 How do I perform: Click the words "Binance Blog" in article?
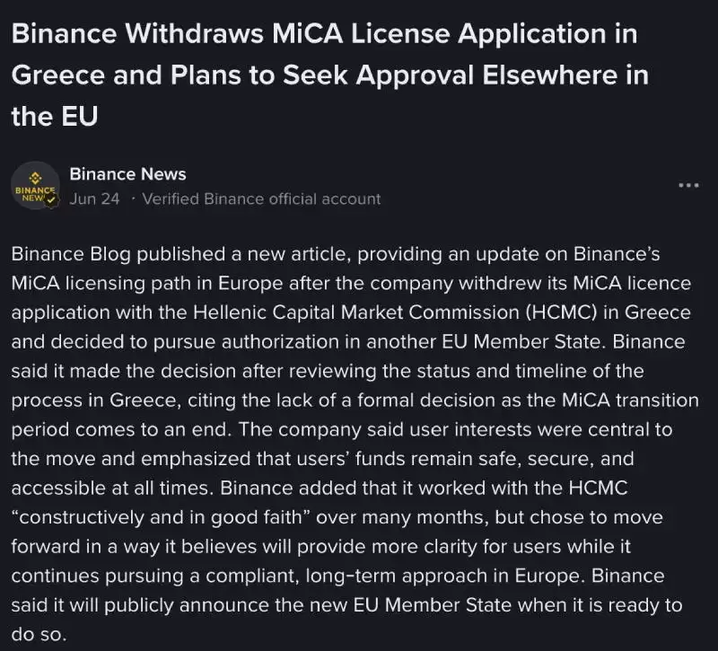[71, 254]
